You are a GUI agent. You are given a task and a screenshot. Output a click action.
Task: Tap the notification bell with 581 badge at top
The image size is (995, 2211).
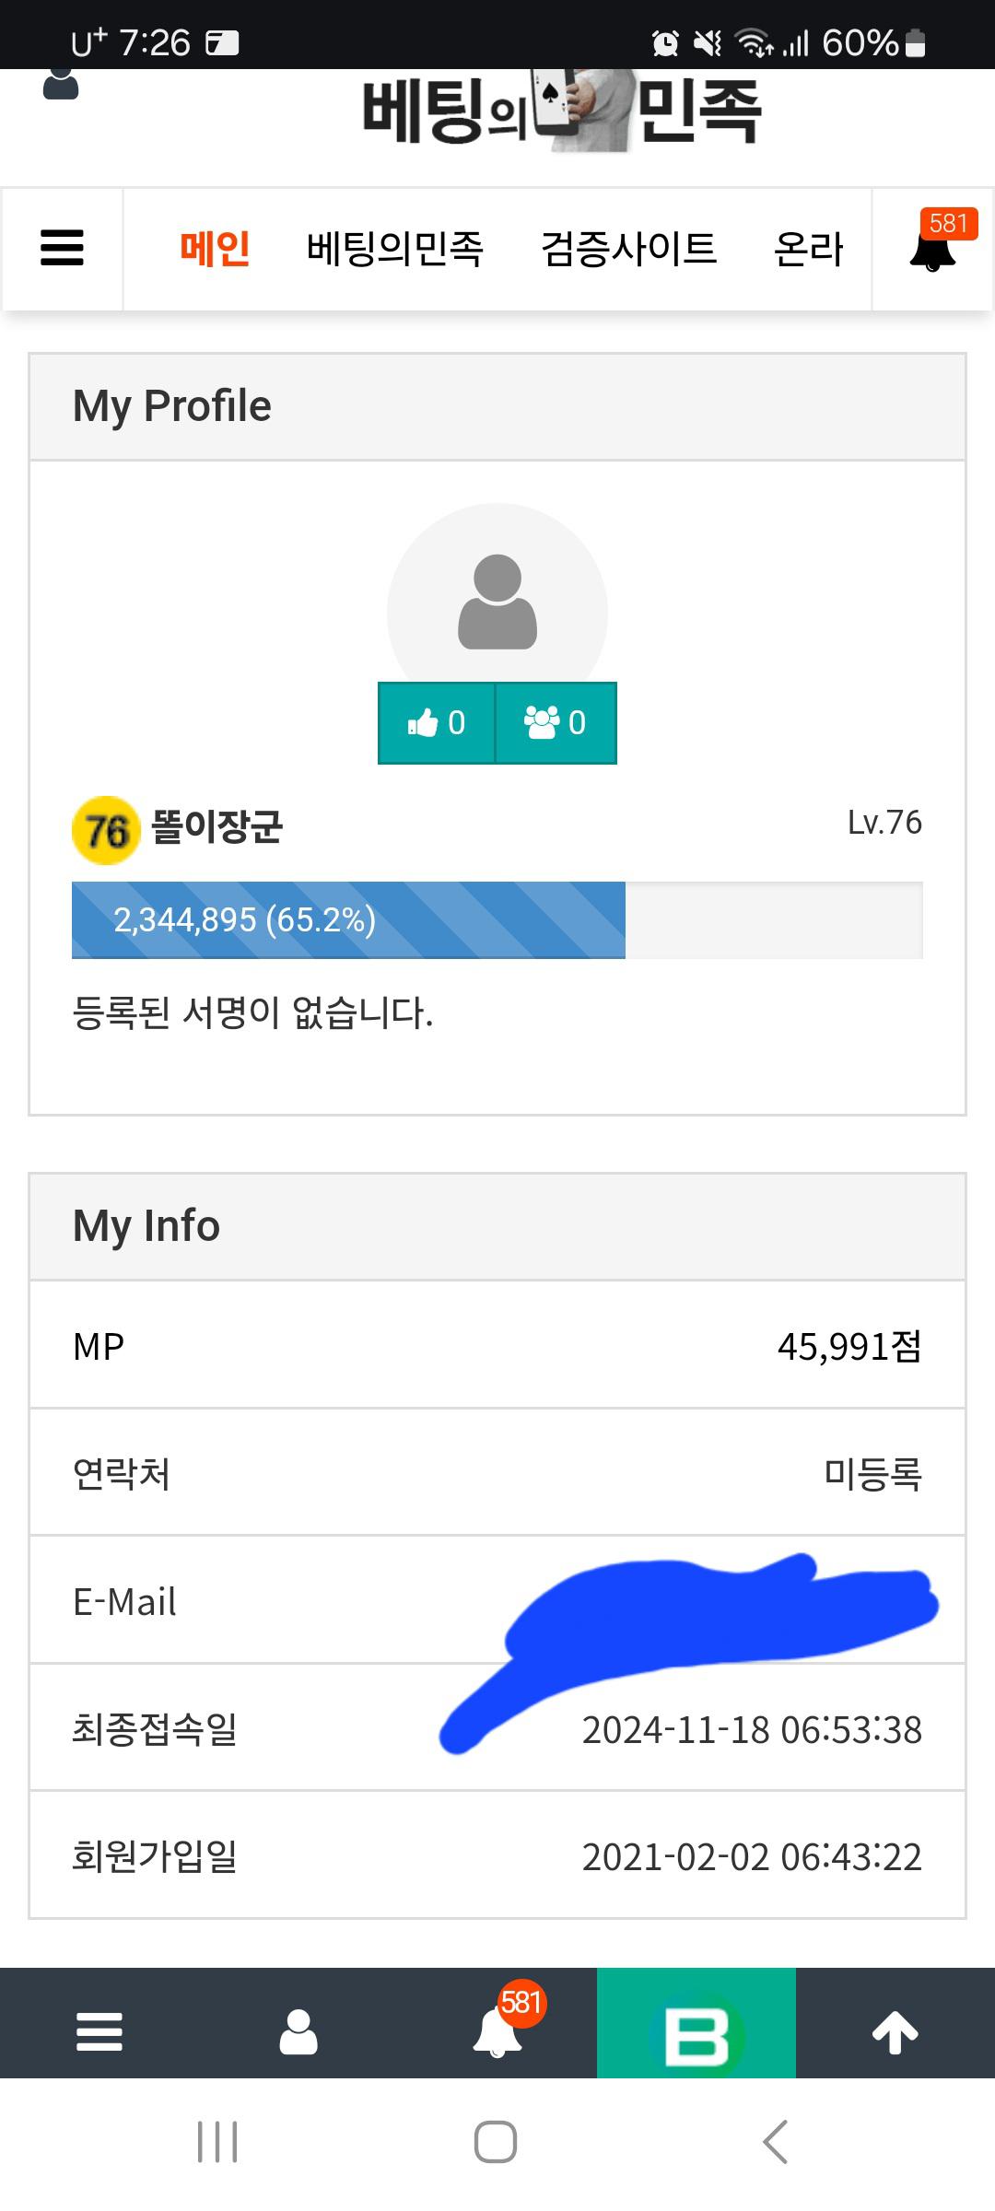click(932, 249)
